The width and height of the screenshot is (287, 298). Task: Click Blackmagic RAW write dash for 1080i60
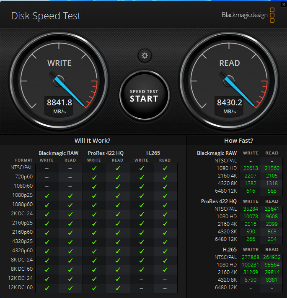[x=47, y=187]
